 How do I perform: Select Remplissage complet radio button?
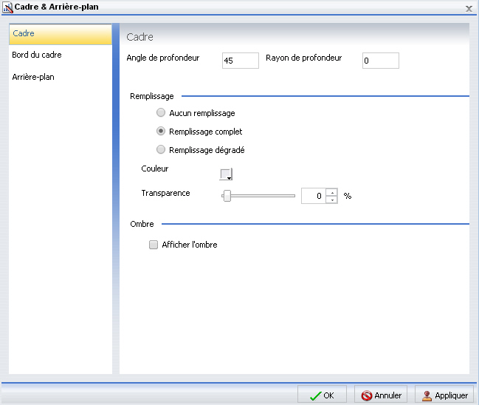pos(161,132)
